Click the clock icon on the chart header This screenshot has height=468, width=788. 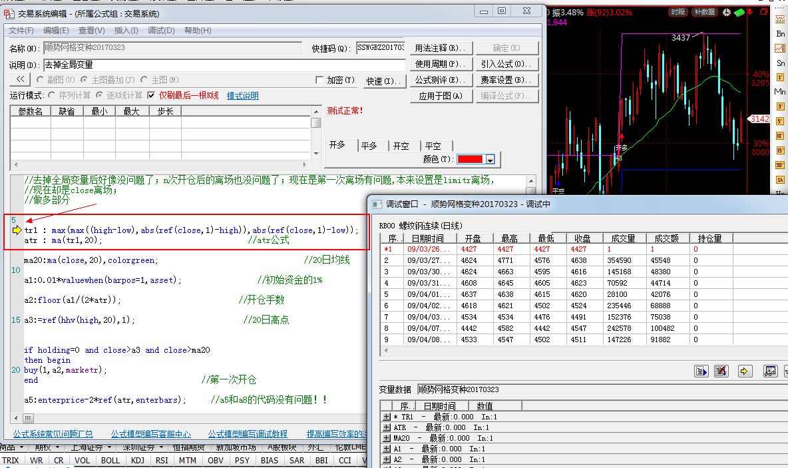coord(727,12)
